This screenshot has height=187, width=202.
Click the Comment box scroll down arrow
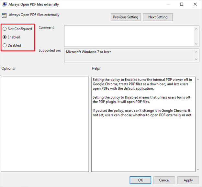(x=196, y=44)
